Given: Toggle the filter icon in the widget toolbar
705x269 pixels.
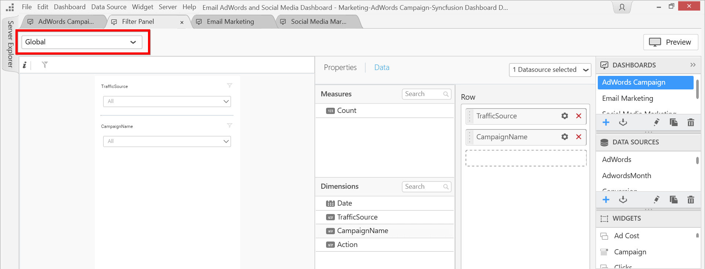Looking at the screenshot, I should coord(45,65).
